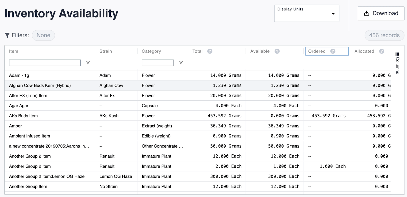Sort by the Strain column header
The image size is (407, 197).
106,51
